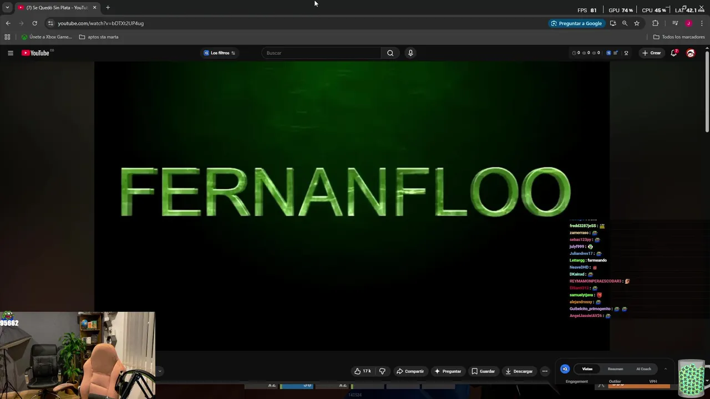The image size is (710, 399).
Task: Open the Únete a Xbox Game bookmark
Action: 47,37
